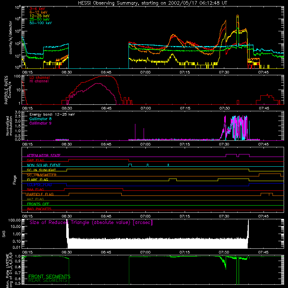Click the SAS axis label
The width and height of the screenshot is (288, 288).
tap(4, 234)
